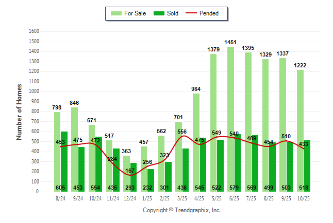Viewport: 333px width, 223px height.
Task: Click the 3/25 Pended point labeled 556
Action: (183, 136)
